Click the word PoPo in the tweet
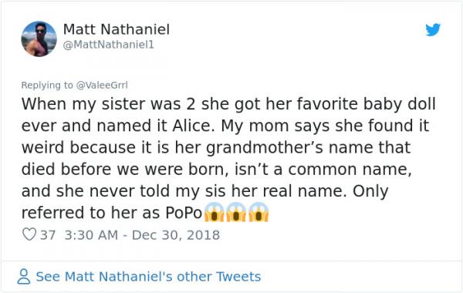463x293 pixels. 184,213
